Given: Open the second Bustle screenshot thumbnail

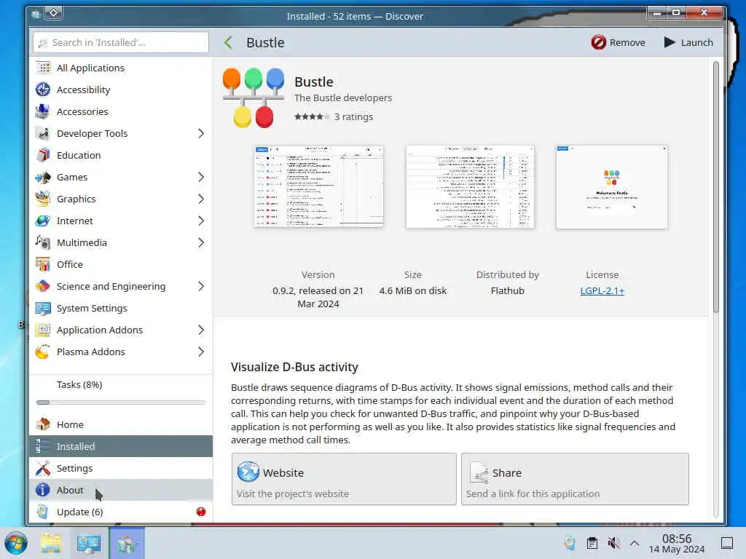Looking at the screenshot, I should click(x=470, y=186).
